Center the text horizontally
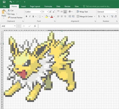This screenshot has height=109, width=119. (62, 16)
